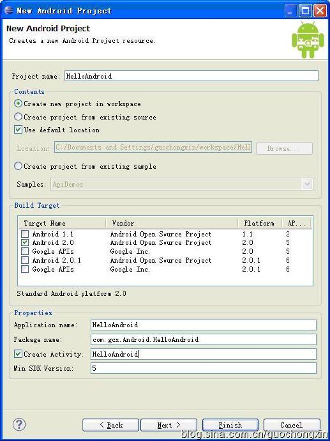The width and height of the screenshot is (330, 441).
Task: Focus the Project name field
Action: coord(191,76)
